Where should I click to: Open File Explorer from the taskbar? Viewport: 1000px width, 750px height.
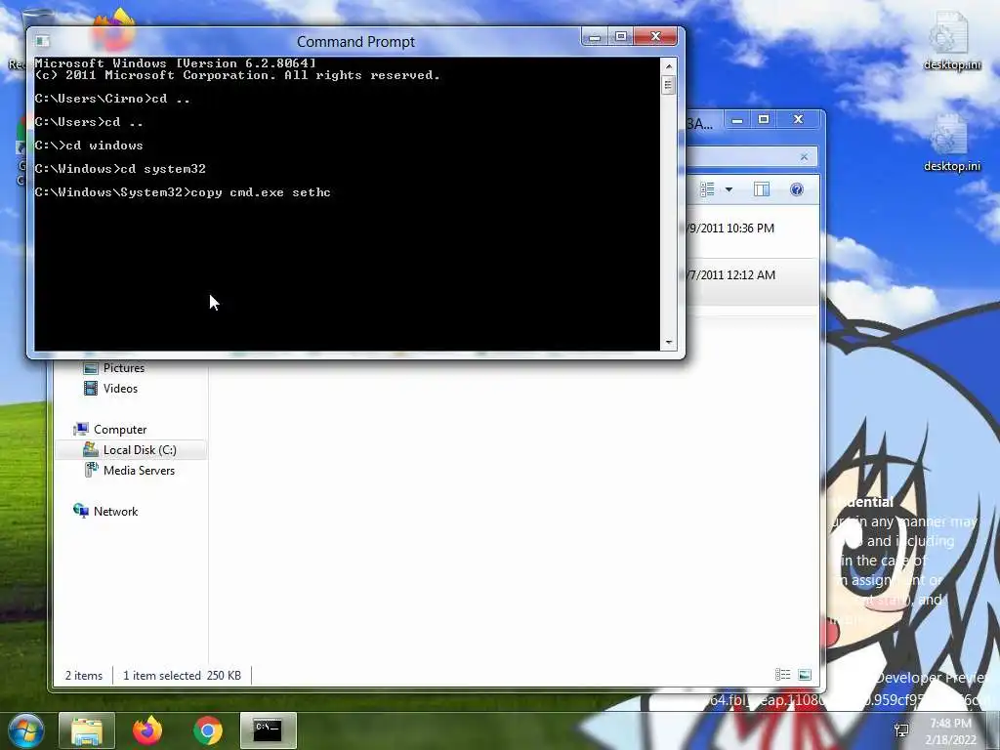pyautogui.click(x=87, y=730)
